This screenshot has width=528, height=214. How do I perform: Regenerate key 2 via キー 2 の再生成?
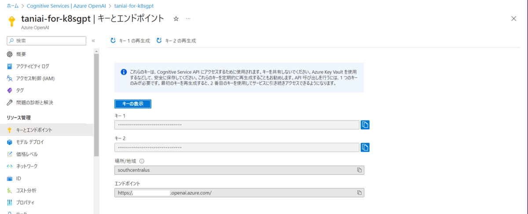[176, 40]
